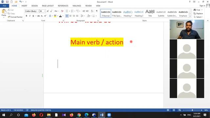Click the Bullets list icon

pos(67,11)
